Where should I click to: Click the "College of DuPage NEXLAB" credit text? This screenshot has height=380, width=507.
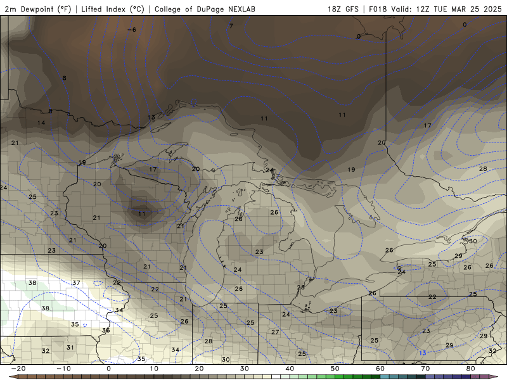[x=205, y=9]
